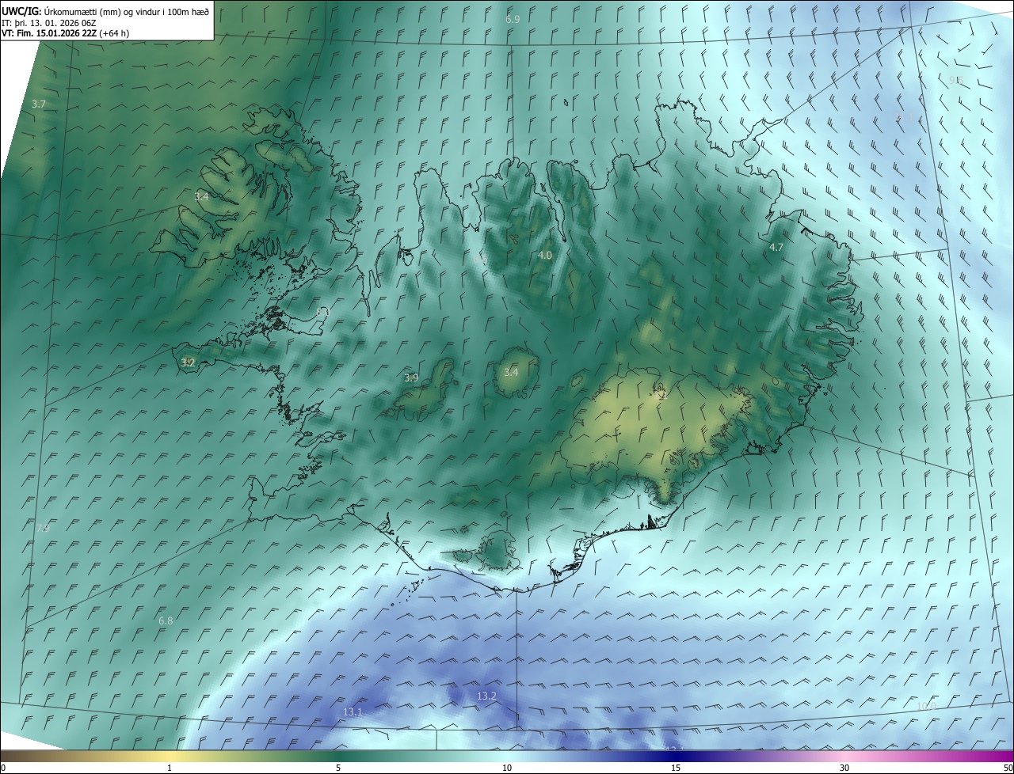The width and height of the screenshot is (1014, 774).
Task: Click the 1 tick on the colour scale
Action: (x=170, y=768)
